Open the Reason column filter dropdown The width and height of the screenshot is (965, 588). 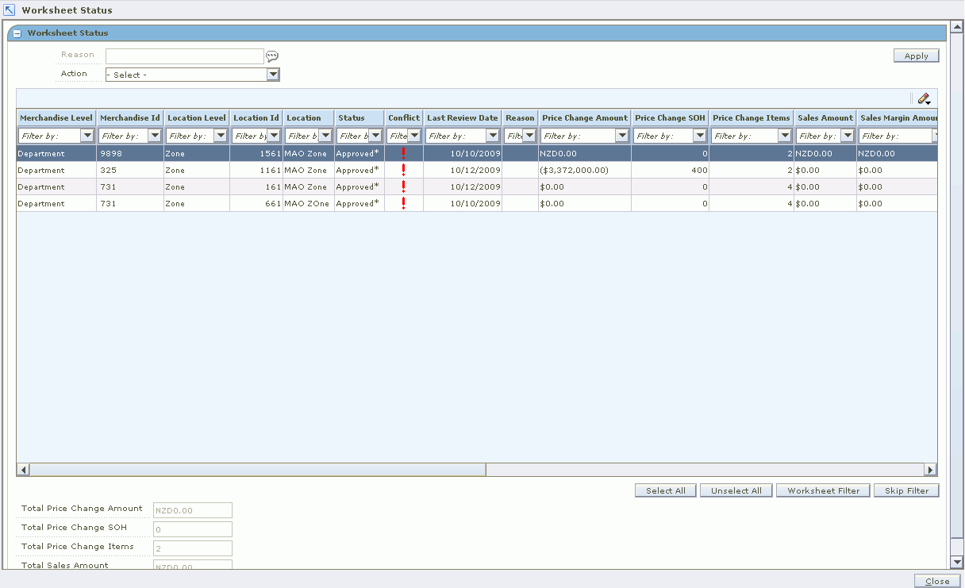tap(529, 136)
